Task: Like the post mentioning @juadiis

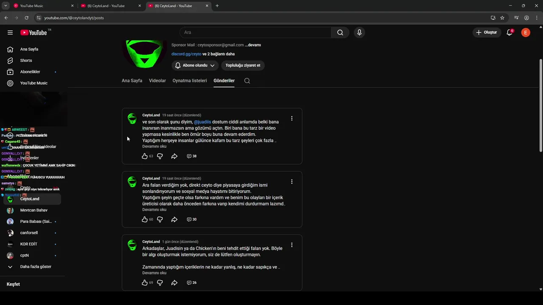Action: [x=145, y=156]
